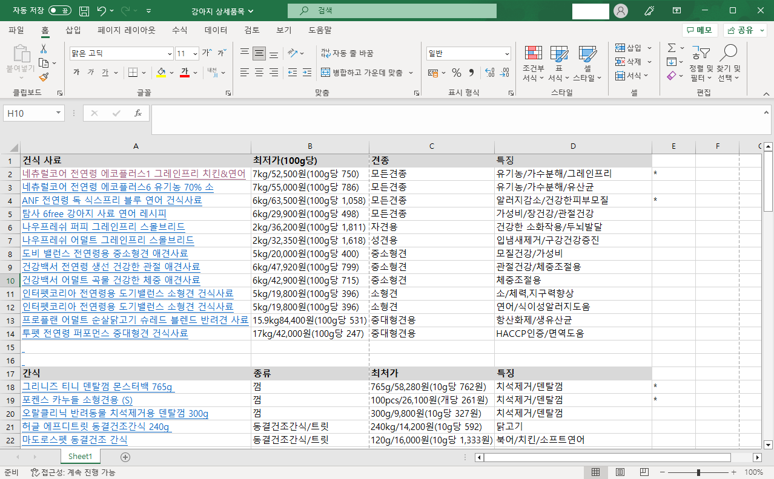Click the Clear eraser icon
The image size is (774, 479).
(672, 76)
